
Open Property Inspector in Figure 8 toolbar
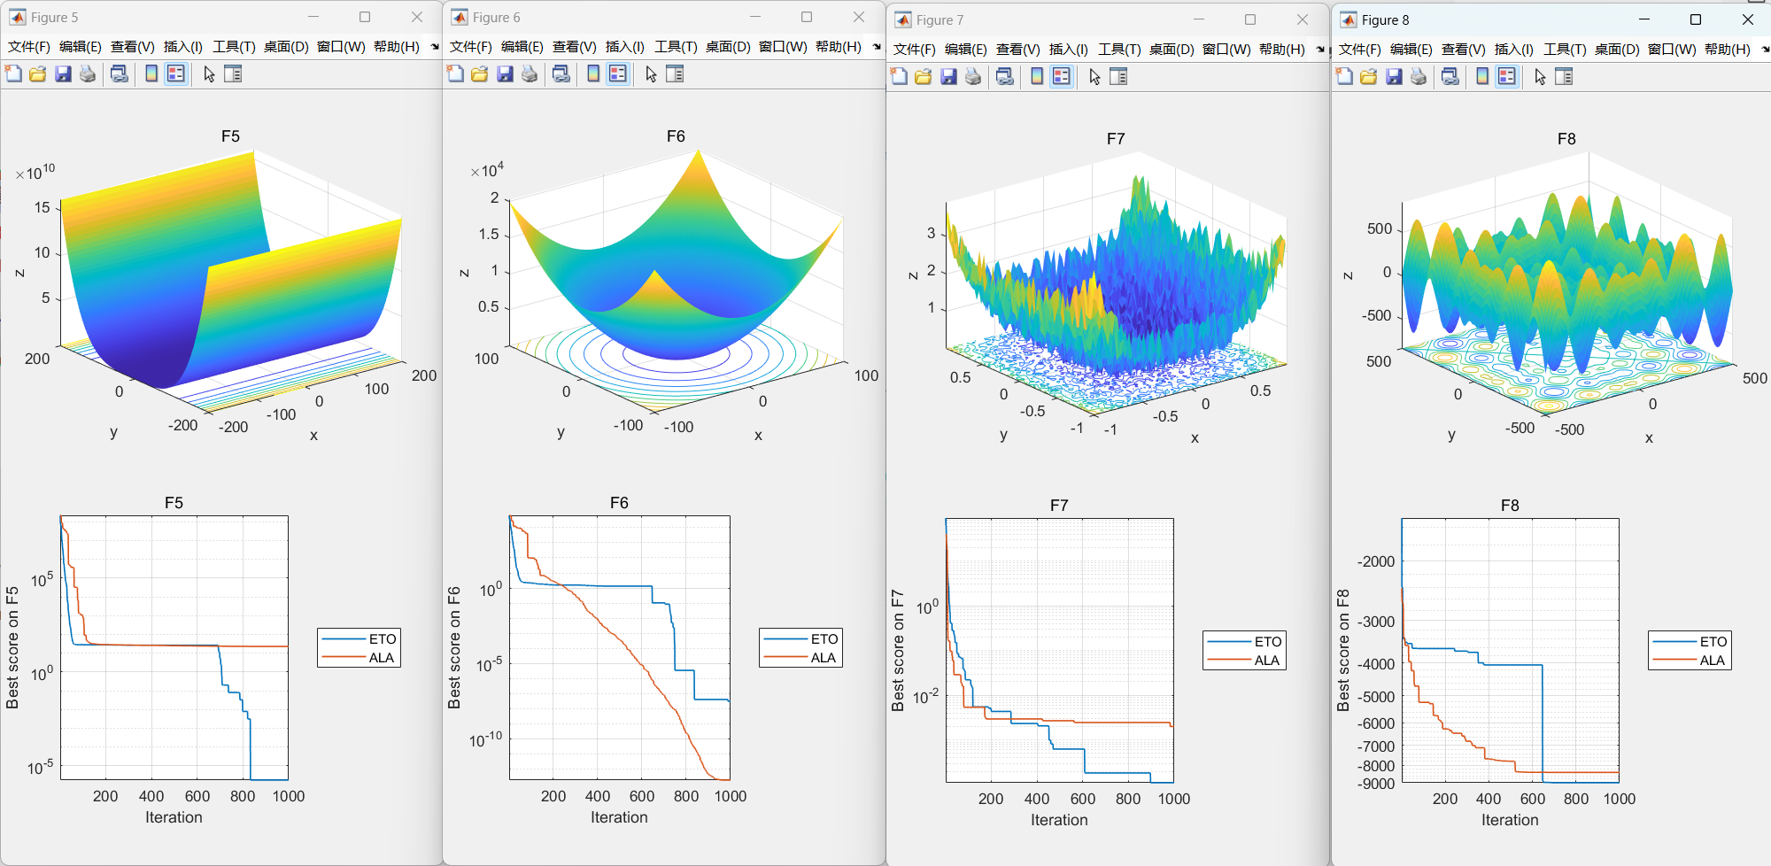tap(1564, 76)
